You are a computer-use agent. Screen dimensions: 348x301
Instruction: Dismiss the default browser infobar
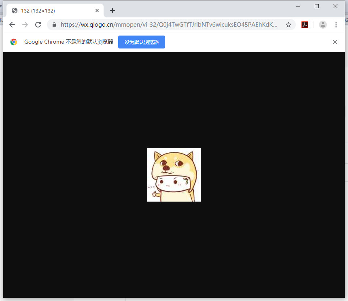click(x=335, y=42)
